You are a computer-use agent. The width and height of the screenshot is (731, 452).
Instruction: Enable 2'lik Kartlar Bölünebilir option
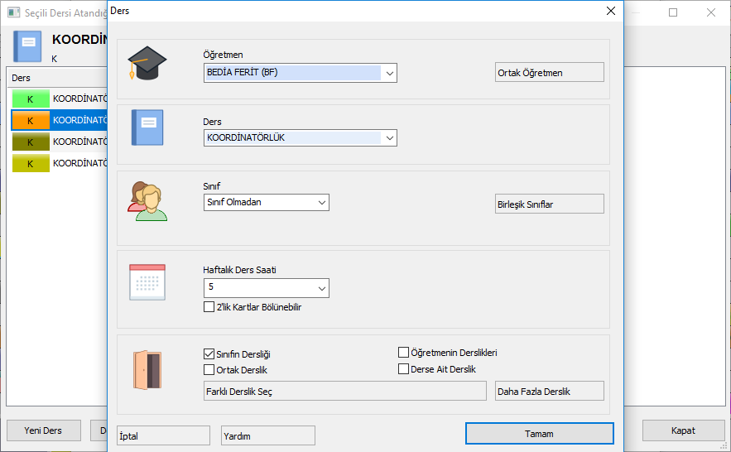click(x=209, y=307)
